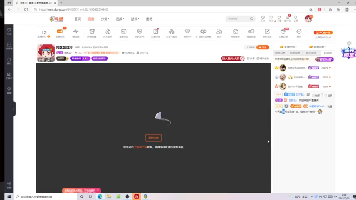Click the orange reload button in player
356x200 pixels.
click(154, 138)
